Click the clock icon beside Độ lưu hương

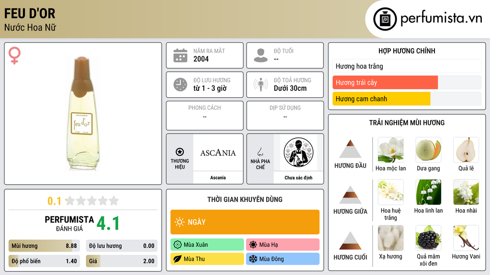180,85
